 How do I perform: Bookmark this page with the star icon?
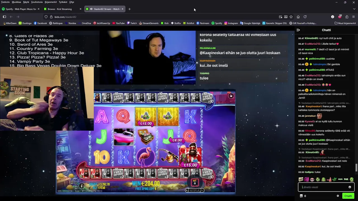(291, 17)
